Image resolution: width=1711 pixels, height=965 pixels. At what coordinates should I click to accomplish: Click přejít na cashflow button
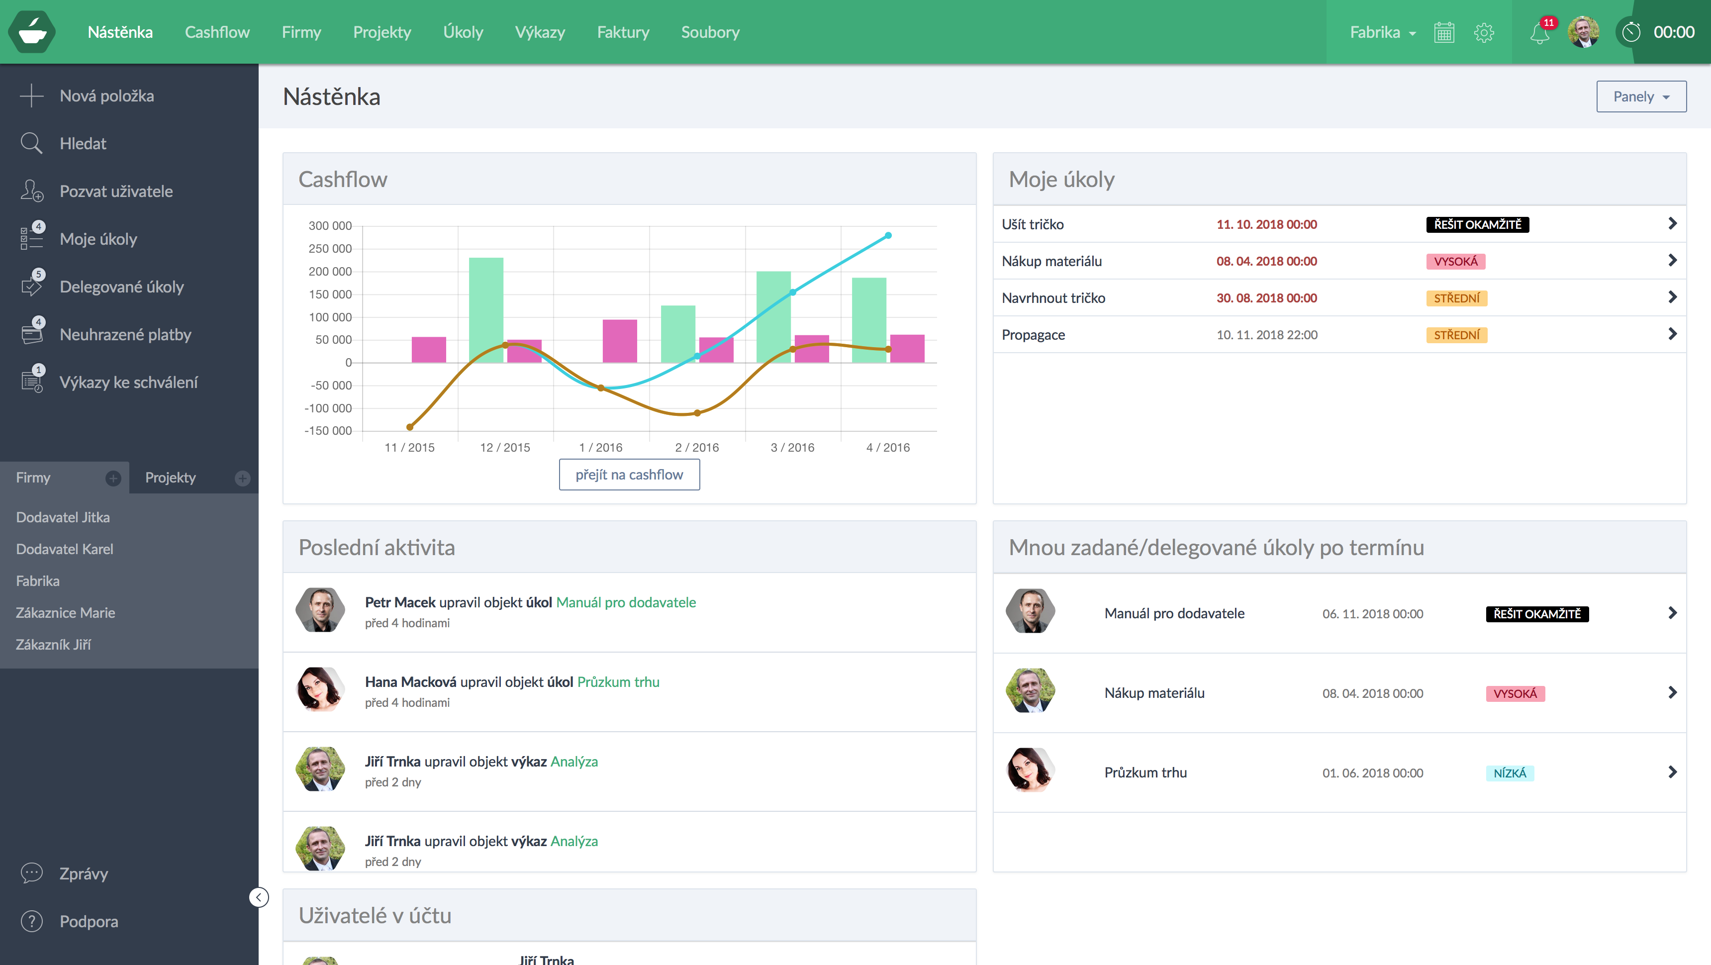coord(629,475)
